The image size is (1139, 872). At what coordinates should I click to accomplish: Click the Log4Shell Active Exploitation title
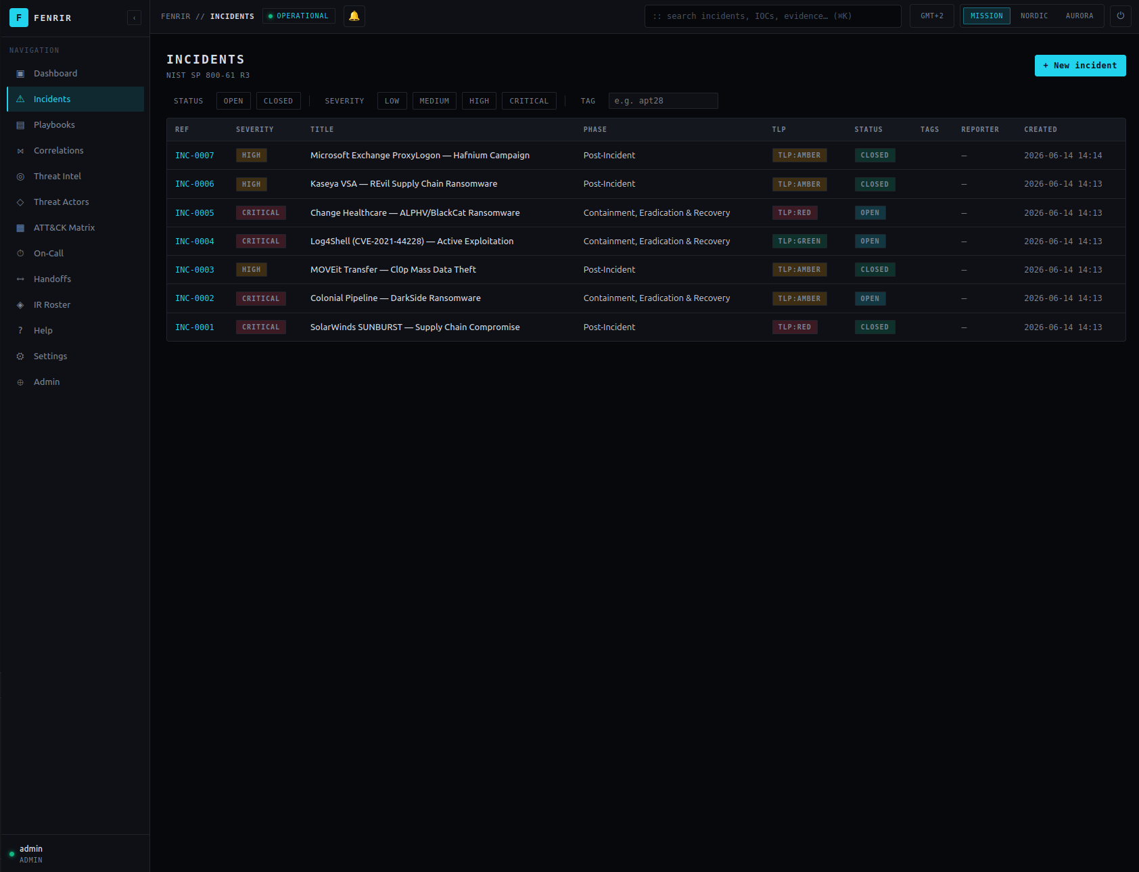[412, 242]
